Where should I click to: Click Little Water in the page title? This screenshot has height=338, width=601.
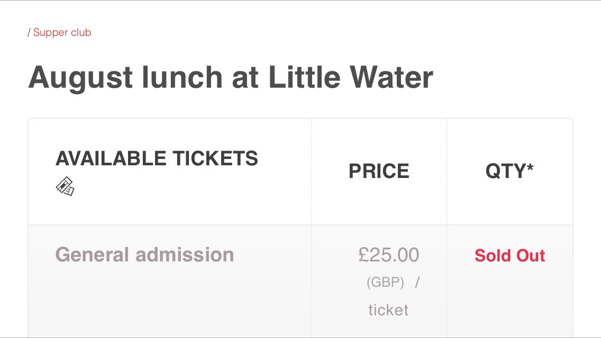tap(351, 77)
